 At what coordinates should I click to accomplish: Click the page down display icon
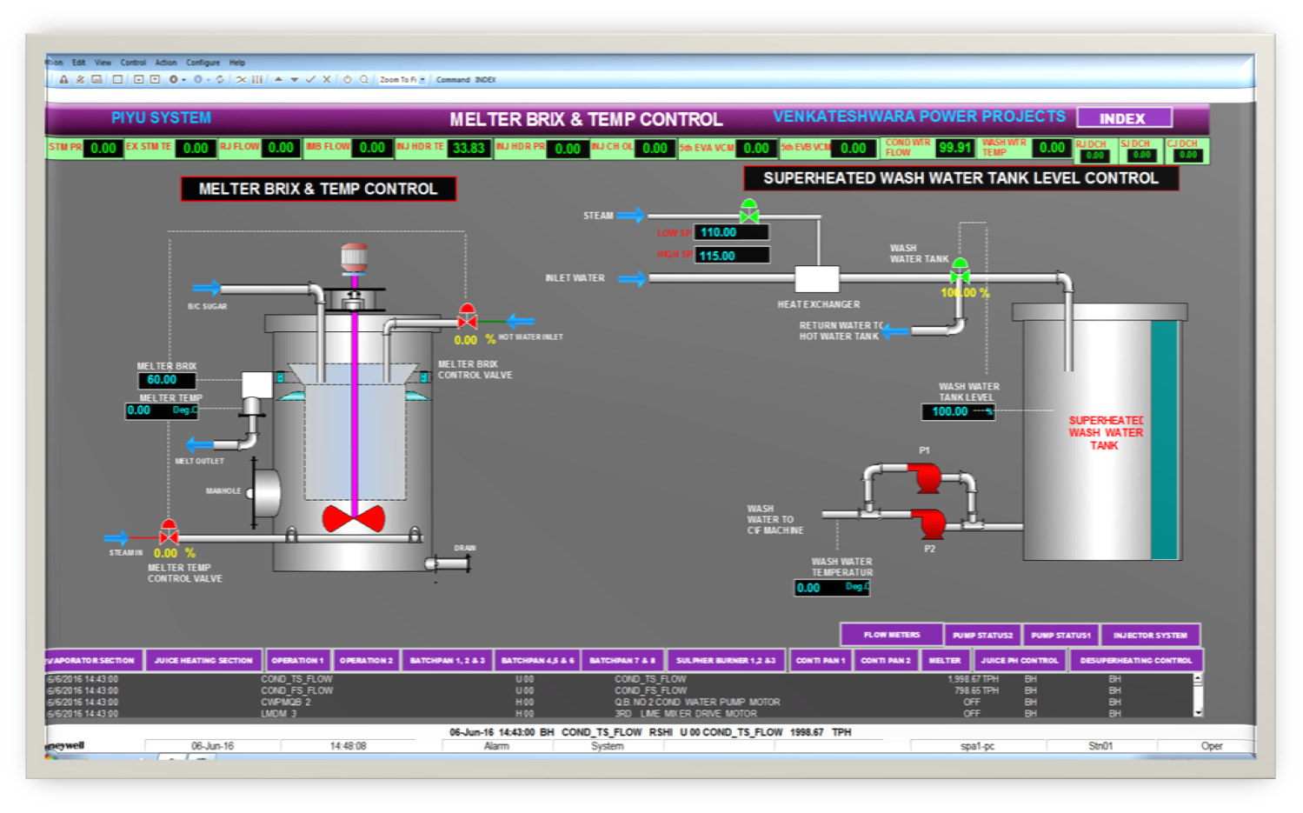[138, 79]
